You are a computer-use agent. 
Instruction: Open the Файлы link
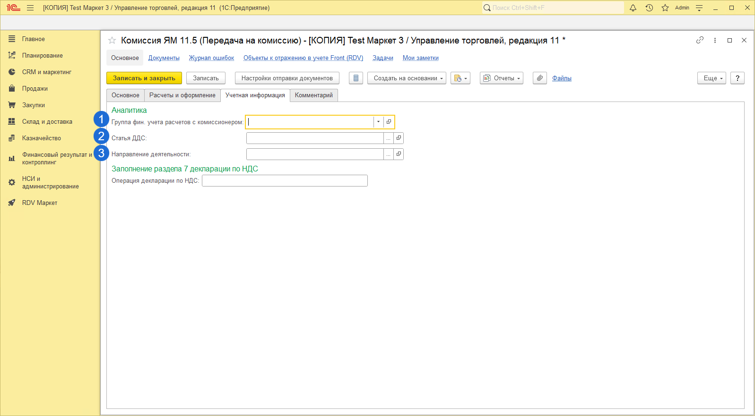tap(562, 78)
